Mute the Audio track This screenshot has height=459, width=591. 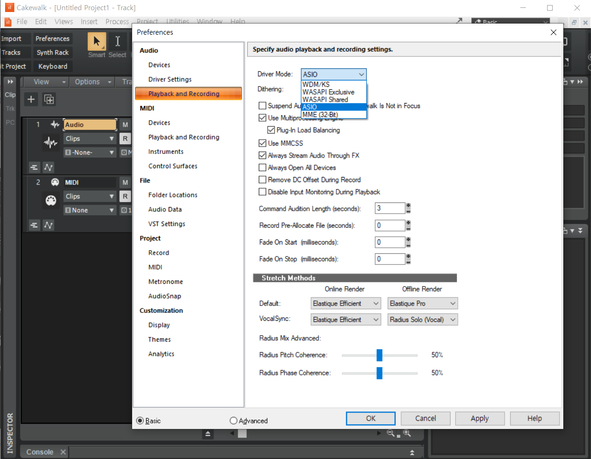[125, 124]
